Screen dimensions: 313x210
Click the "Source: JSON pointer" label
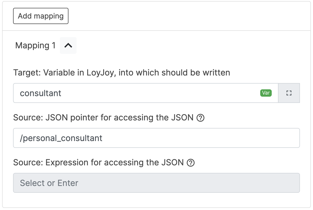103,118
